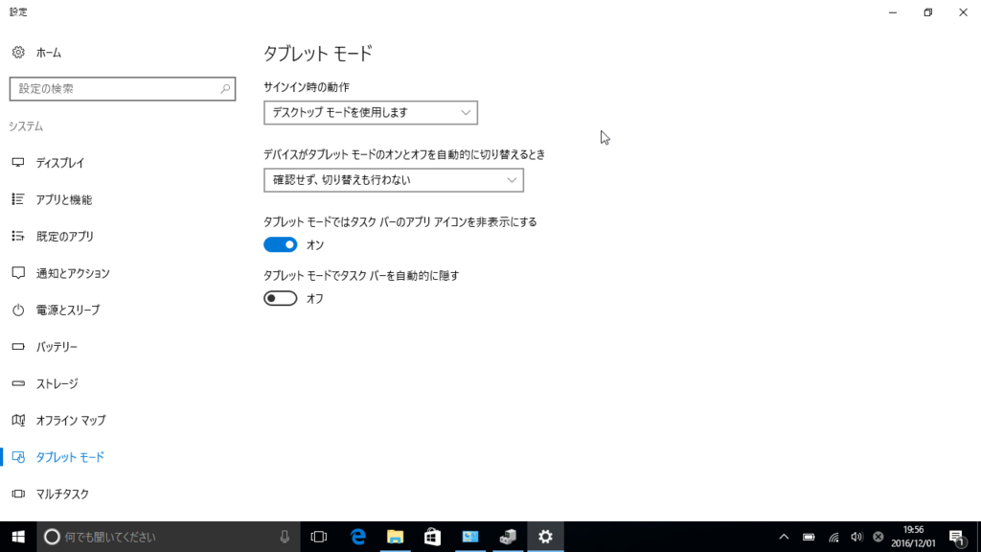
Task: Click the 設定の検索 search field
Action: [x=123, y=89]
